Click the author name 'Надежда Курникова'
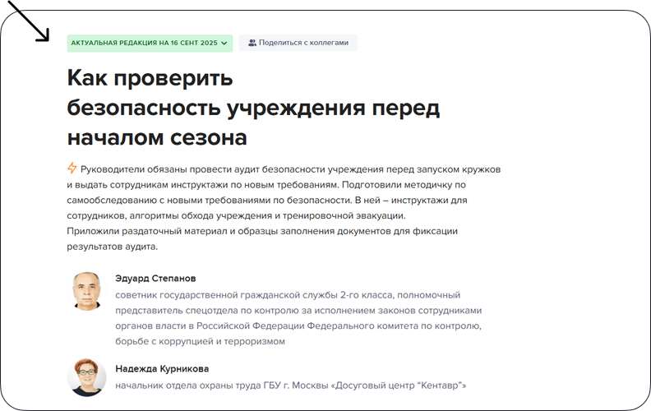The image size is (651, 411). 162,369
